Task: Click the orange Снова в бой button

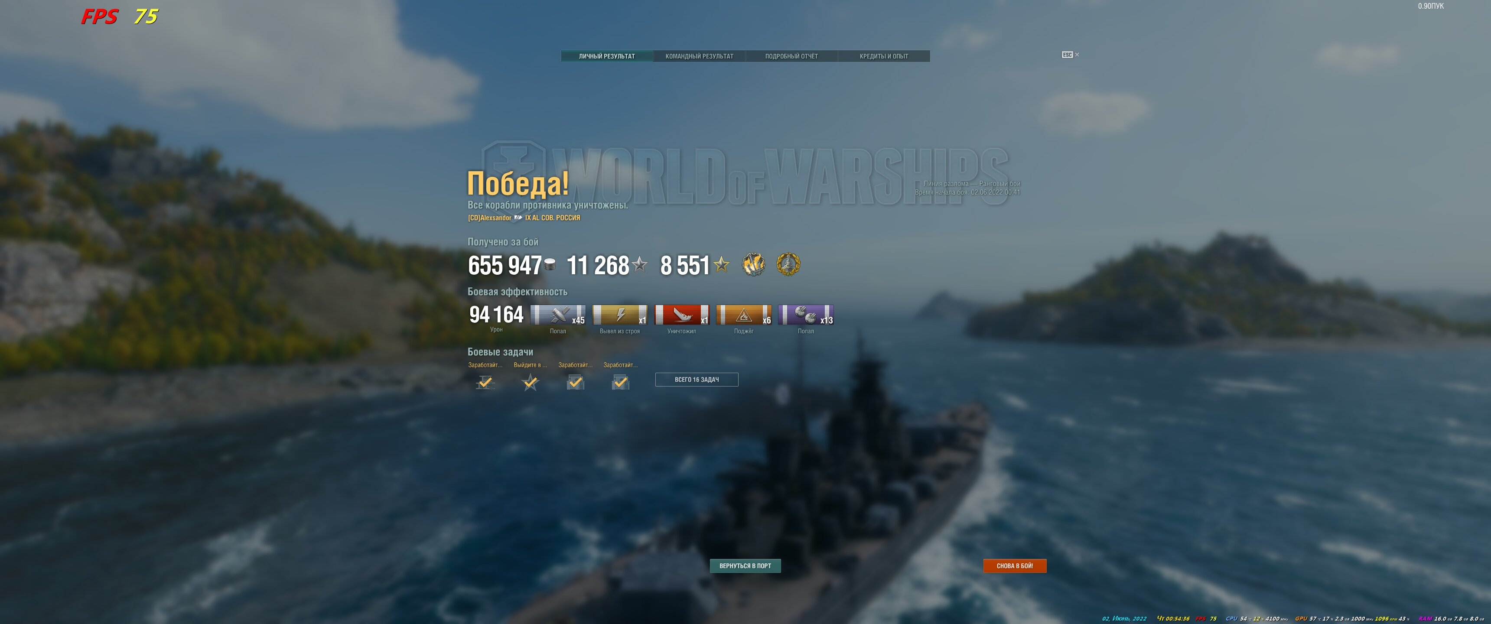Action: coord(1015,565)
